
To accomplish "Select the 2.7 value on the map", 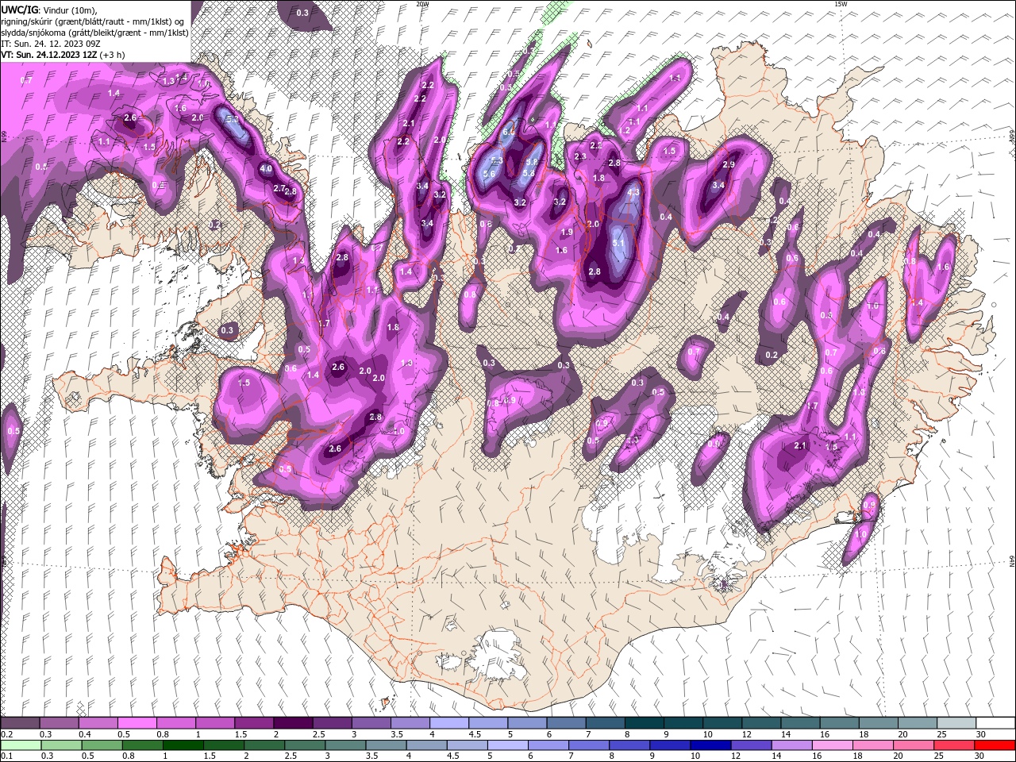I will click(279, 188).
